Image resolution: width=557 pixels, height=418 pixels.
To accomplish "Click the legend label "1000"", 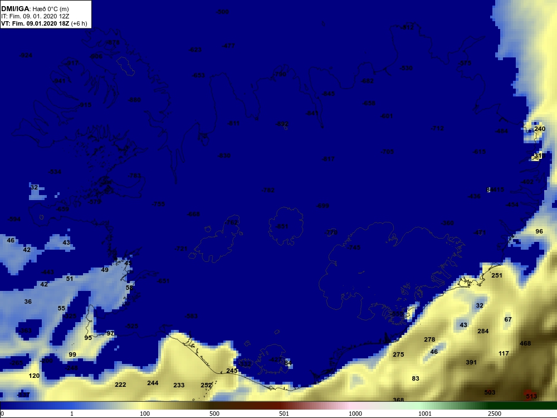I will click(x=355, y=414).
